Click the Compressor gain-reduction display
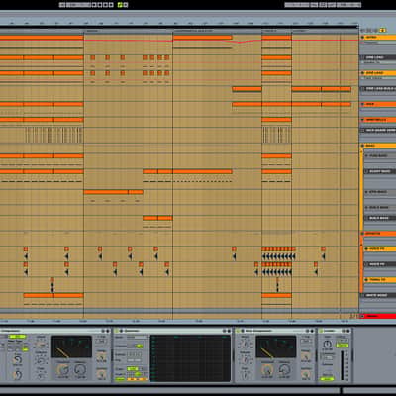This screenshot has width=396, height=396. (x=71, y=346)
